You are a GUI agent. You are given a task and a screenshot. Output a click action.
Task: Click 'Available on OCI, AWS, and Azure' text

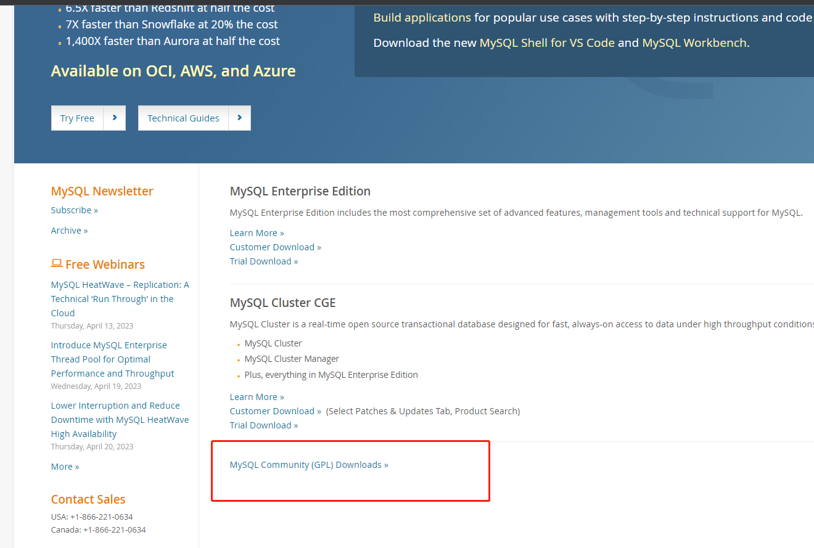pos(173,71)
